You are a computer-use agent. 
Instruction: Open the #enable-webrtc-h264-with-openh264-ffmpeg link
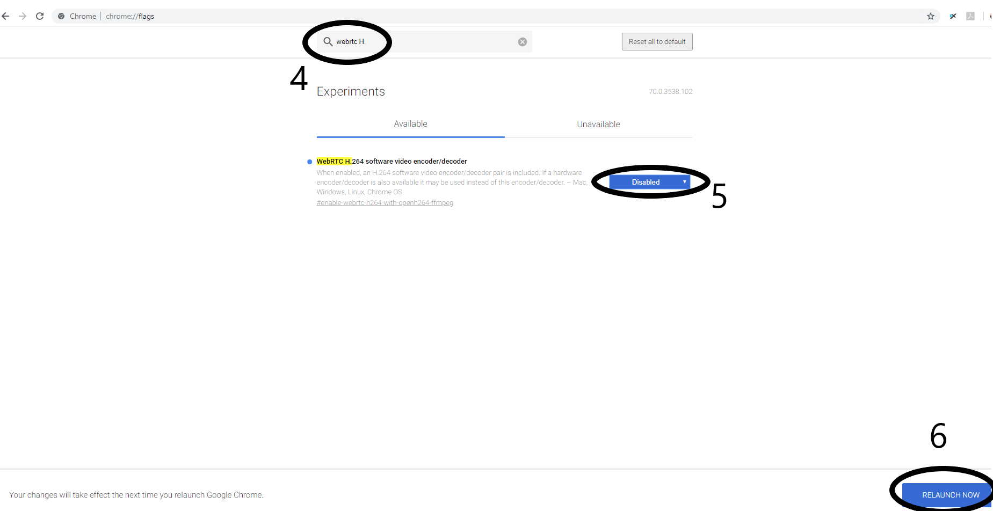[385, 203]
